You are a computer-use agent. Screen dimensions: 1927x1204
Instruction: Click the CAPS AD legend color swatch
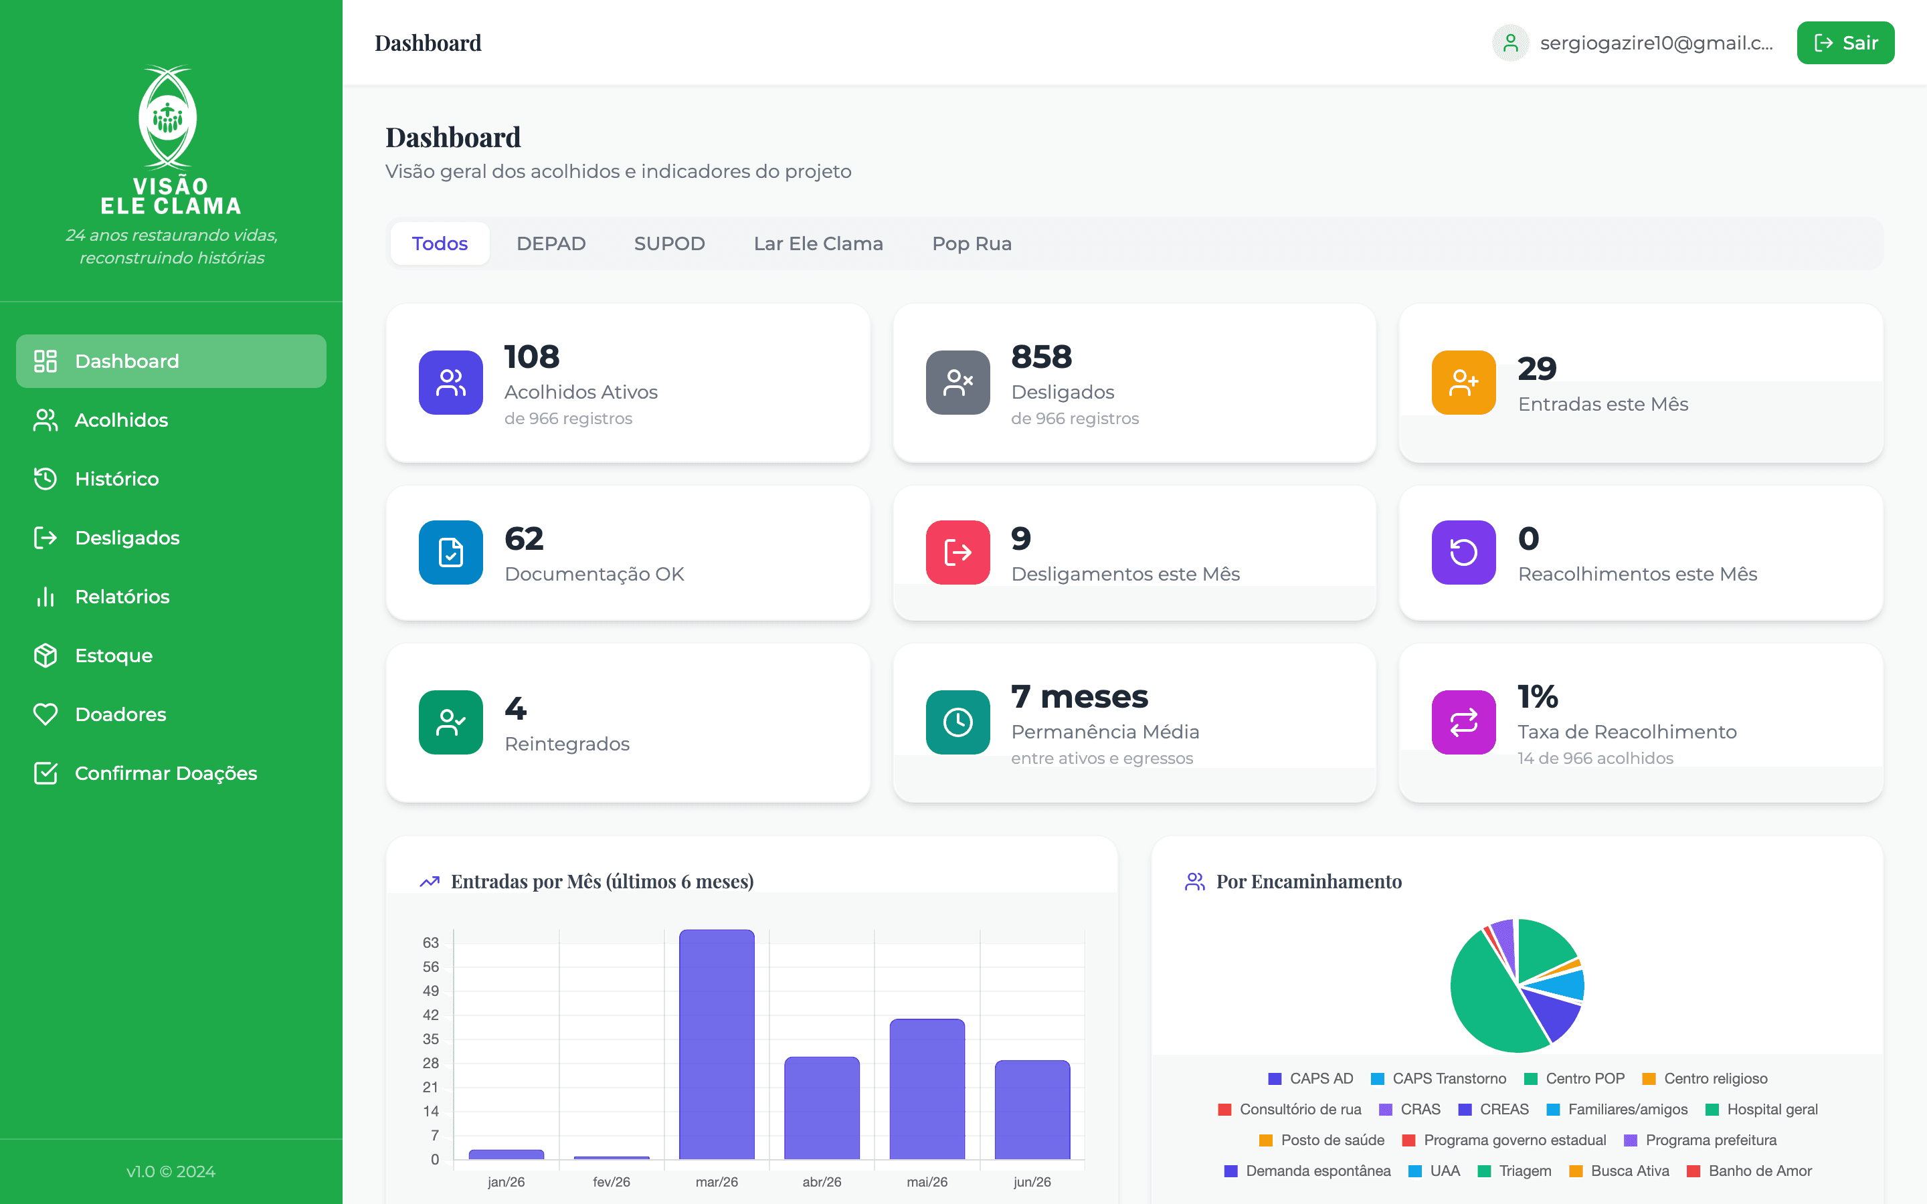point(1275,1079)
